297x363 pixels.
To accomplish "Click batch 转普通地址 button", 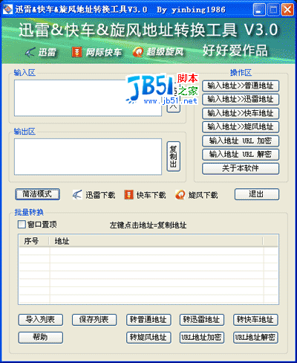I will click(x=148, y=320).
